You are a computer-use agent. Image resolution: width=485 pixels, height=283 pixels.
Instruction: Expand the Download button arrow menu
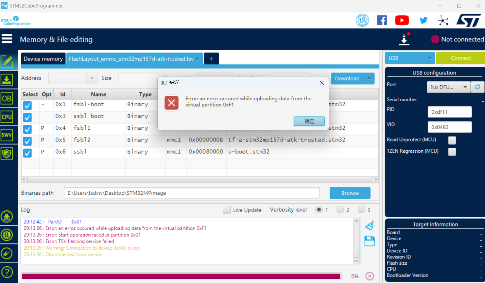(369, 78)
